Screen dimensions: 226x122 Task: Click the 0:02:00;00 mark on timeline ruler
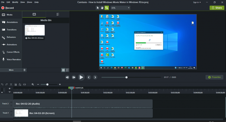click(108, 93)
